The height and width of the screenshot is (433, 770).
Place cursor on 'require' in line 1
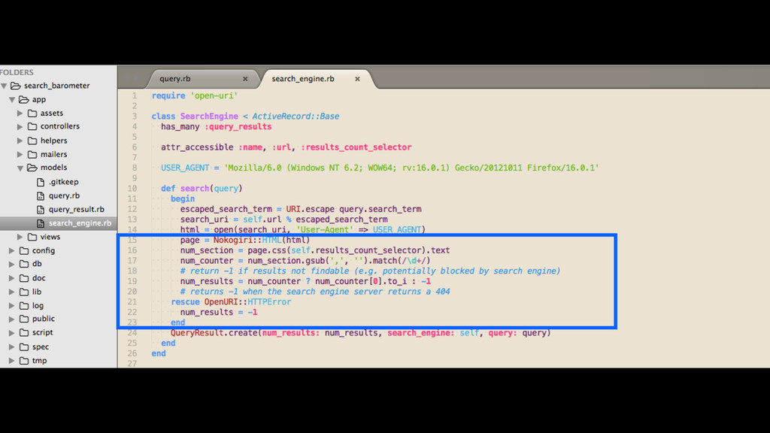coord(168,95)
